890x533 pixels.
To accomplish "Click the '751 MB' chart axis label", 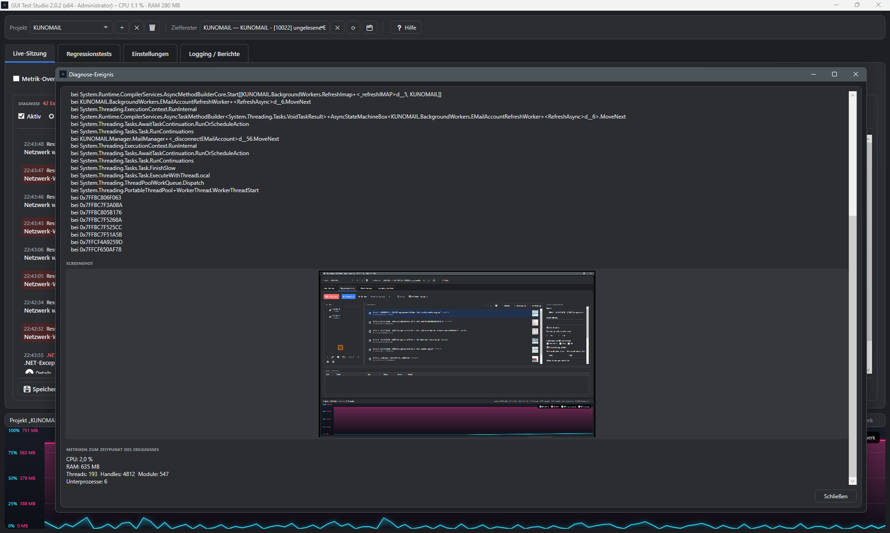I will [x=30, y=431].
